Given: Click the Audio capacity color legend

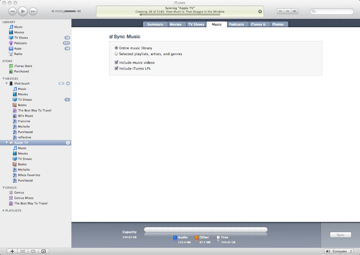Looking at the screenshot, I should 175,237.
